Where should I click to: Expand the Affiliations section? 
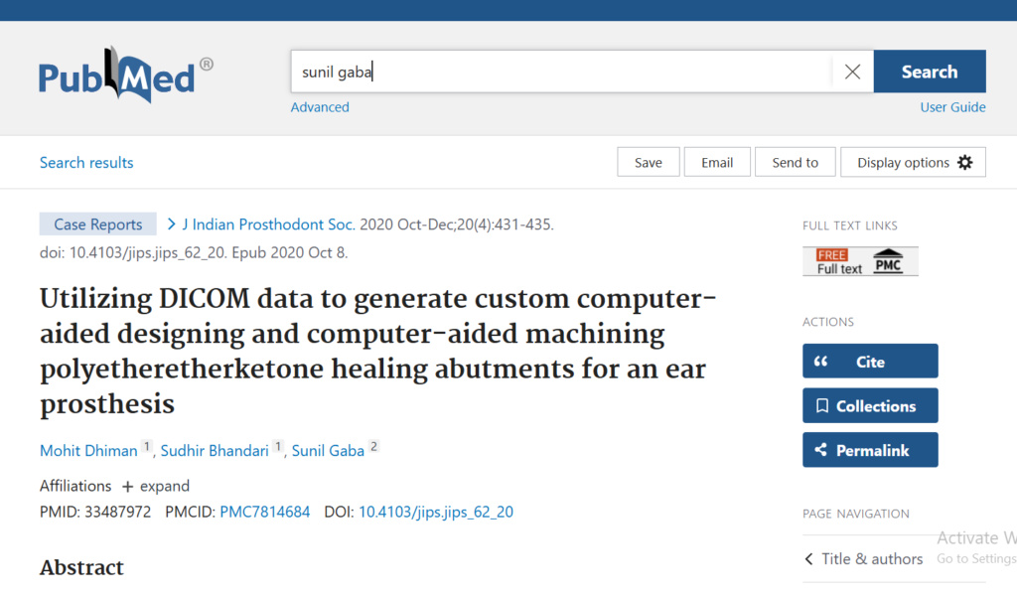coord(155,486)
